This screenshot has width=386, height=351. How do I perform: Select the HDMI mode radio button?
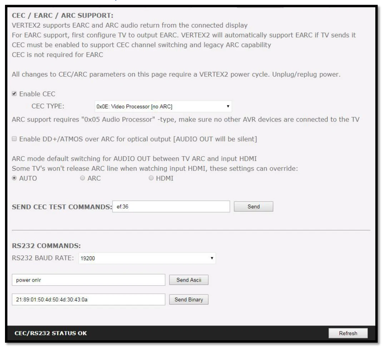(151, 178)
